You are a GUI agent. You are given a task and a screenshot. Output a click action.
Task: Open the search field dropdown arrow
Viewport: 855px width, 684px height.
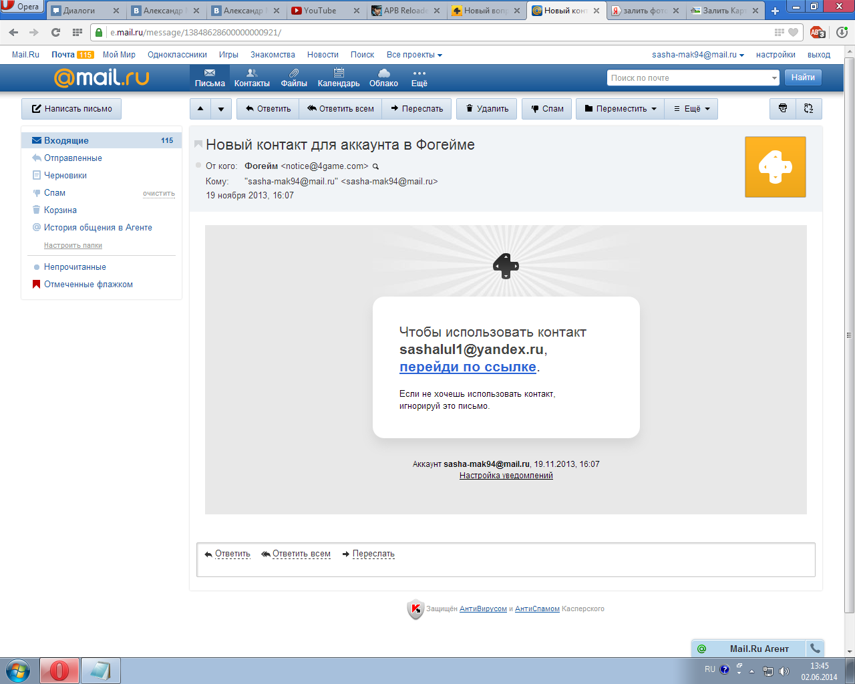coord(774,78)
